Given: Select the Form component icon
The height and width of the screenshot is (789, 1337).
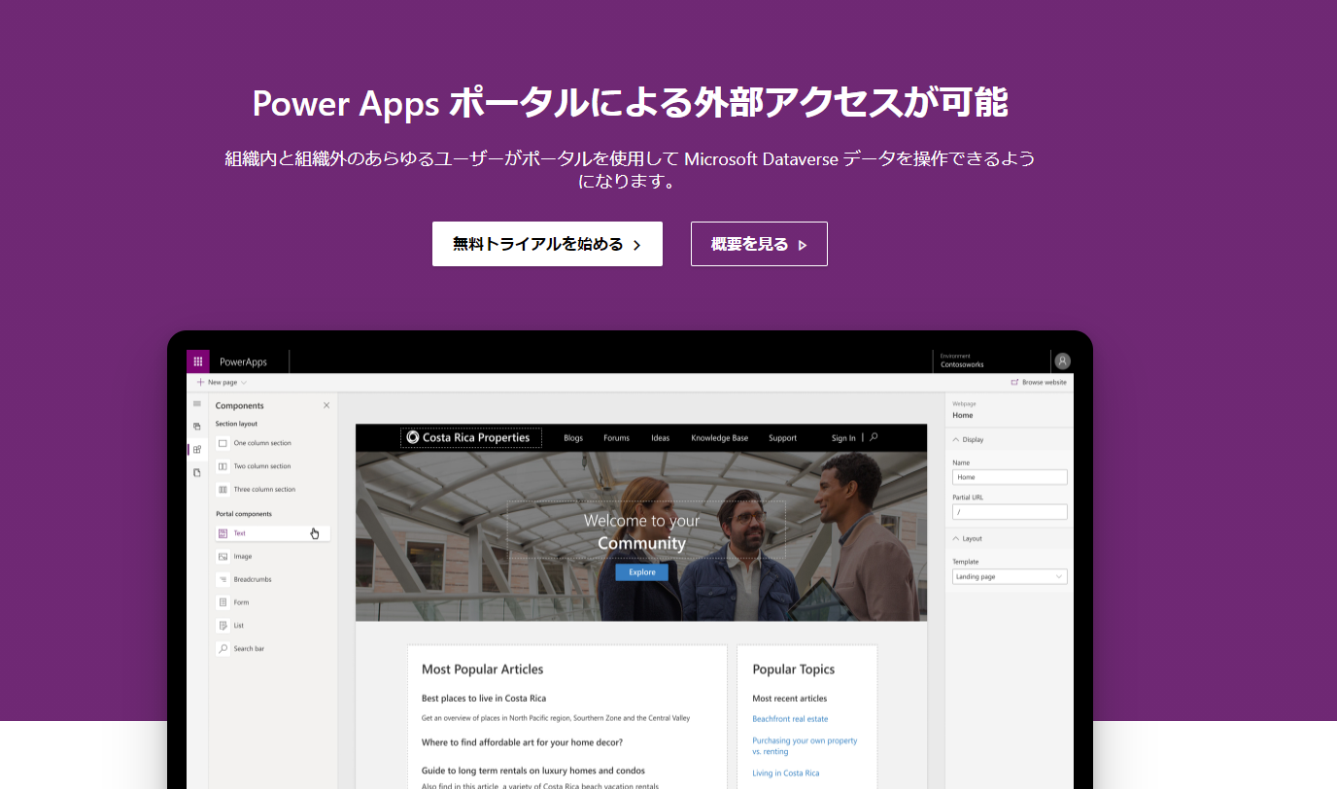Looking at the screenshot, I should tap(223, 602).
